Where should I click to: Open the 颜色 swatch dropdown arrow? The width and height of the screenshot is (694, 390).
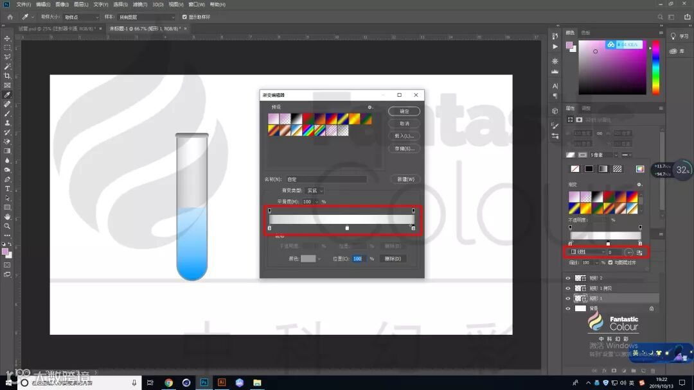click(319, 259)
